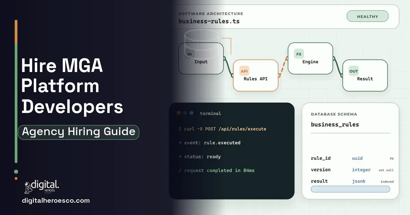This screenshot has width=410, height=215.
Task: Open the digitalheroesco.com link
Action: tap(56, 201)
